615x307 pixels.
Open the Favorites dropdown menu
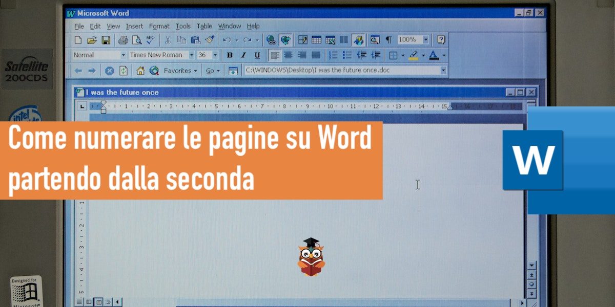coord(180,71)
